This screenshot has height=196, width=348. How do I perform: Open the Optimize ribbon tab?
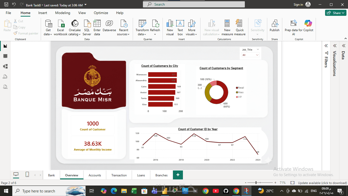101,13
